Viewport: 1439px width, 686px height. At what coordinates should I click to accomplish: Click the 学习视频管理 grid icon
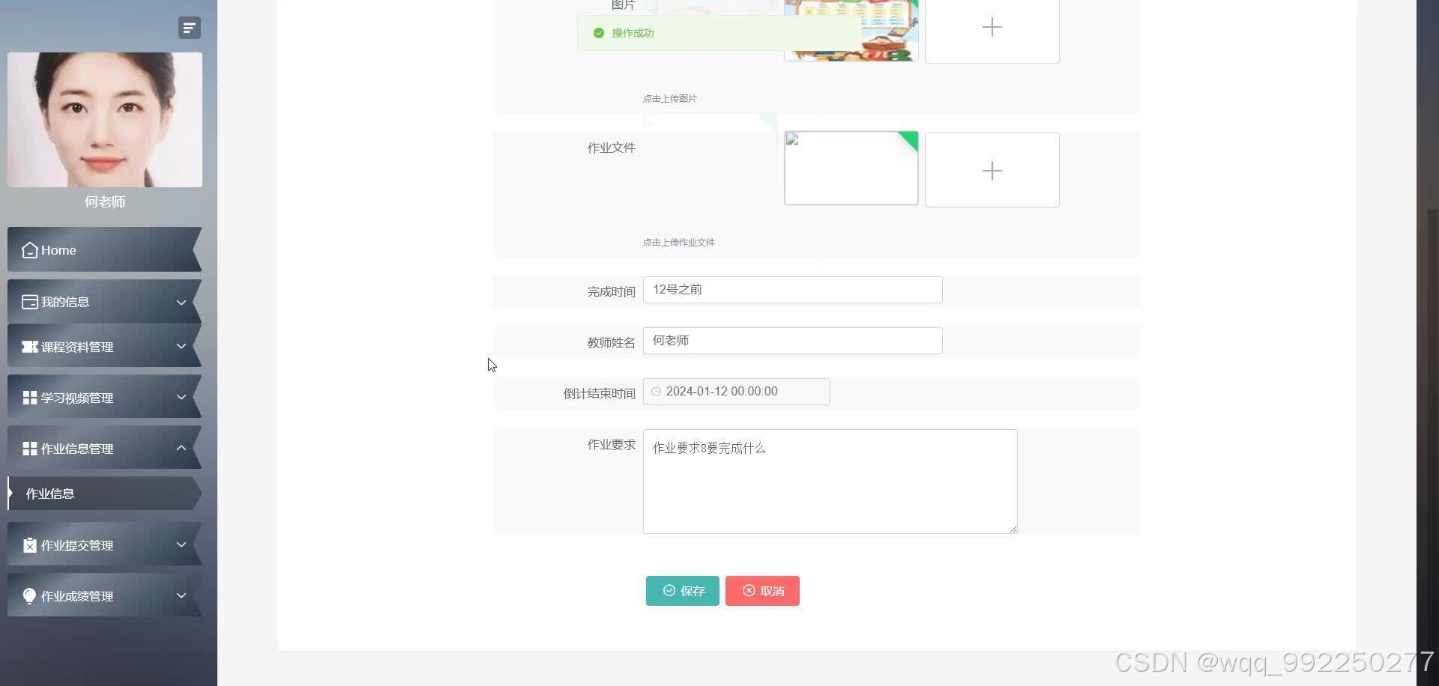pyautogui.click(x=30, y=398)
